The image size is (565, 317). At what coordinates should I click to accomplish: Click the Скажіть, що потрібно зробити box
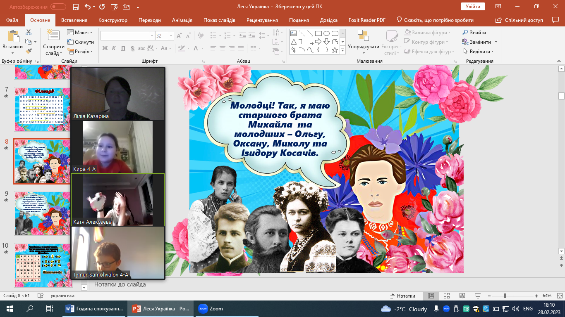(435, 20)
